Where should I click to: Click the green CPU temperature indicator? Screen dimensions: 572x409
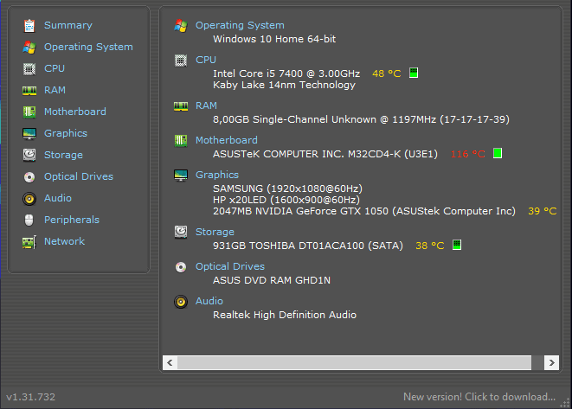click(x=414, y=73)
